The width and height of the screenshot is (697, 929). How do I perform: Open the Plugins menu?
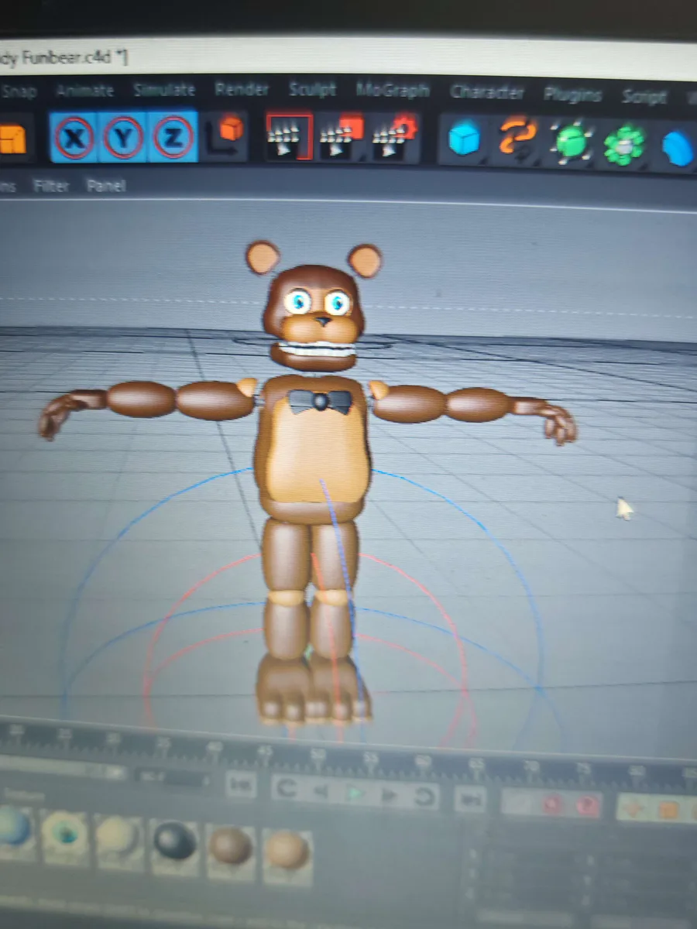tap(572, 94)
